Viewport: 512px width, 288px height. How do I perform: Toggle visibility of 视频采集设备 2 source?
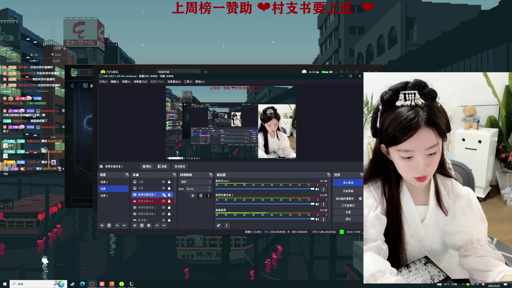pyautogui.click(x=163, y=195)
